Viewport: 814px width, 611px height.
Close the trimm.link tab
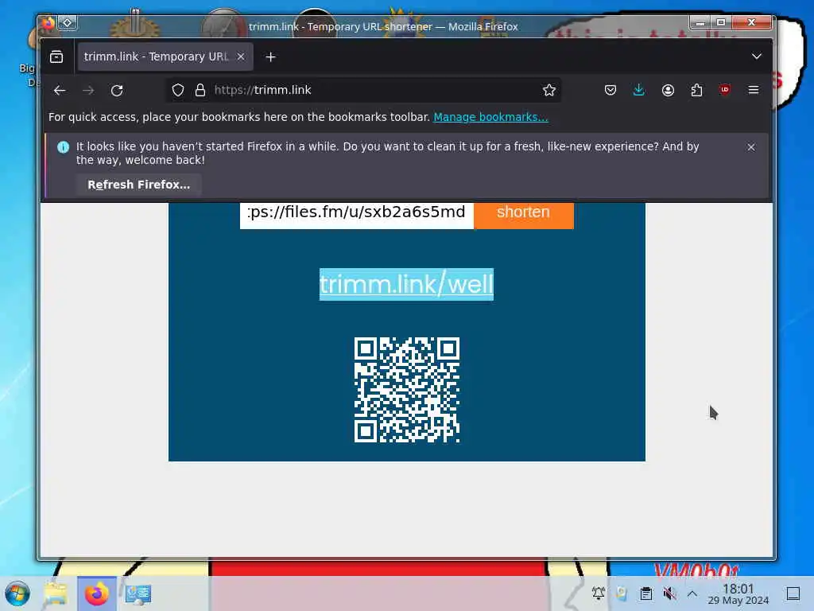click(241, 56)
